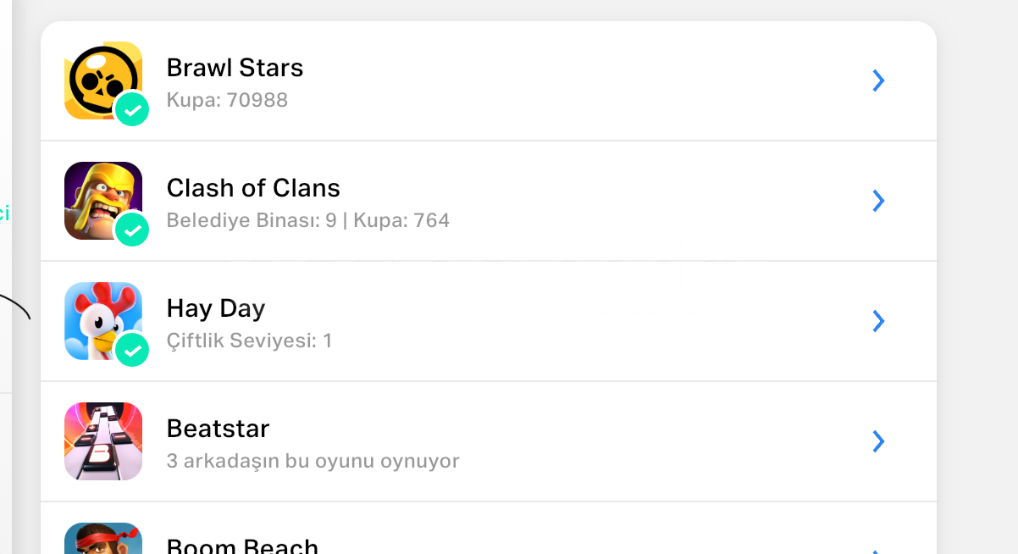The image size is (1018, 554).
Task: Expand Hay Day using its blue chevron
Action: click(878, 321)
